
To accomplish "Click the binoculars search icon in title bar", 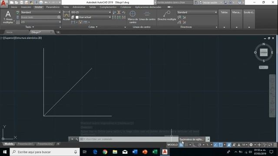I will click(x=196, y=3).
